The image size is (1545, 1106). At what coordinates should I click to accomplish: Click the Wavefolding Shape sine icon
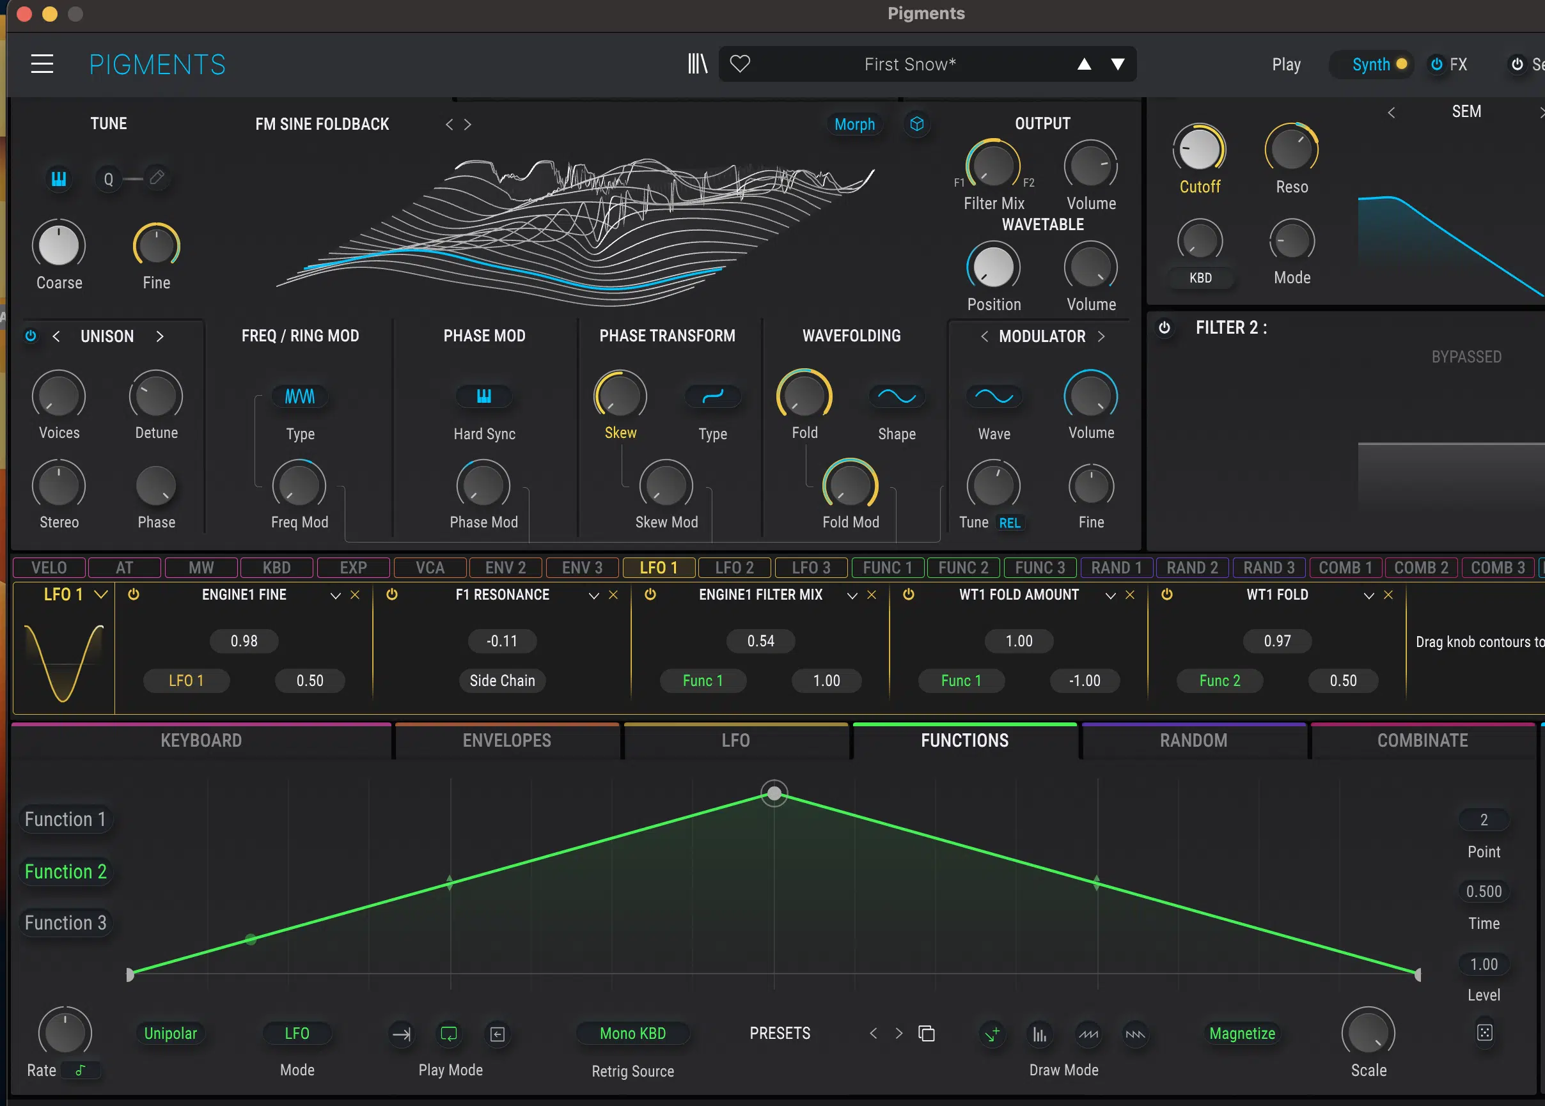pos(897,396)
